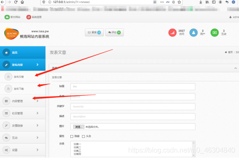This screenshot has width=239, height=158.
Task: Click the description input field
Action: coord(133,117)
